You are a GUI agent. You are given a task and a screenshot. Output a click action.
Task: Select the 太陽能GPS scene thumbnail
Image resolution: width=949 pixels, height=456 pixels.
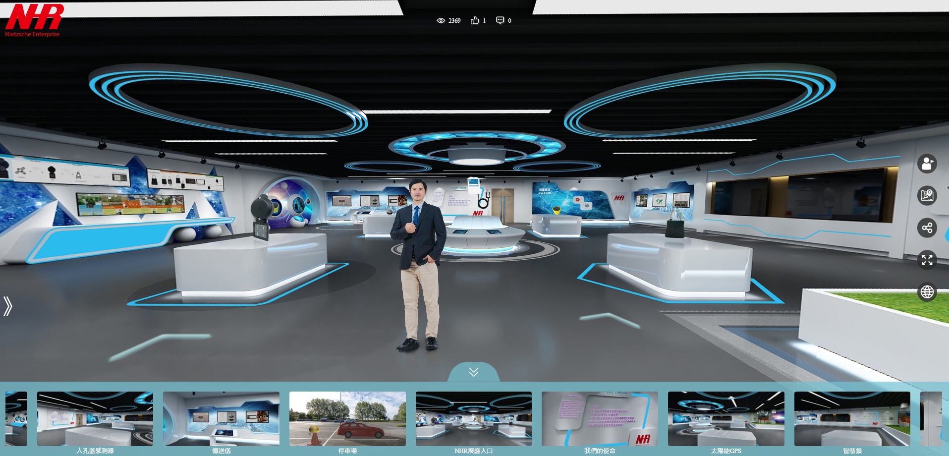click(x=726, y=419)
